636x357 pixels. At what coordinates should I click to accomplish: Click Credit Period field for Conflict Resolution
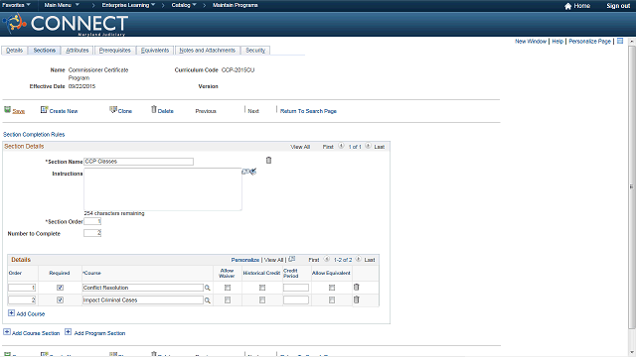296,288
